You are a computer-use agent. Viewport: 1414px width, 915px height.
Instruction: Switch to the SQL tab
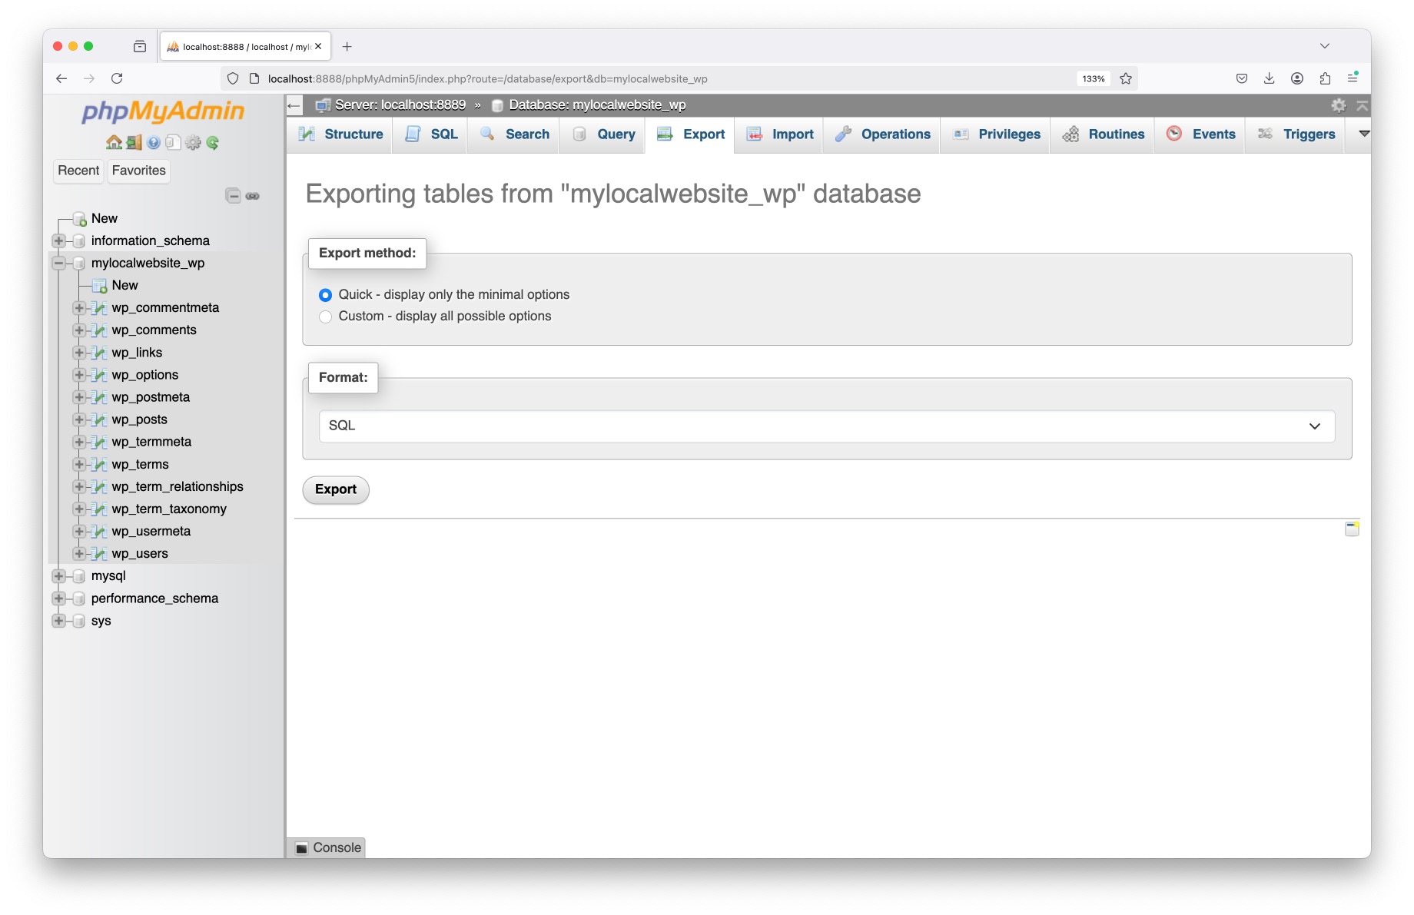pyautogui.click(x=431, y=134)
